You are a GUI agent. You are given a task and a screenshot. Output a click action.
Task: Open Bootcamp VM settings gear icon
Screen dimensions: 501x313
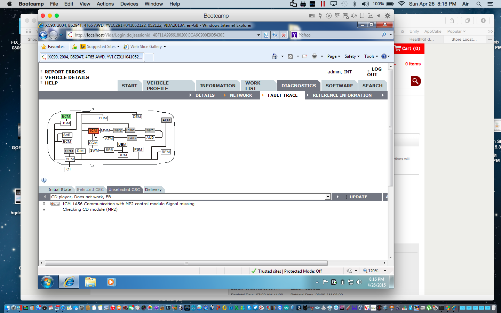[388, 16]
